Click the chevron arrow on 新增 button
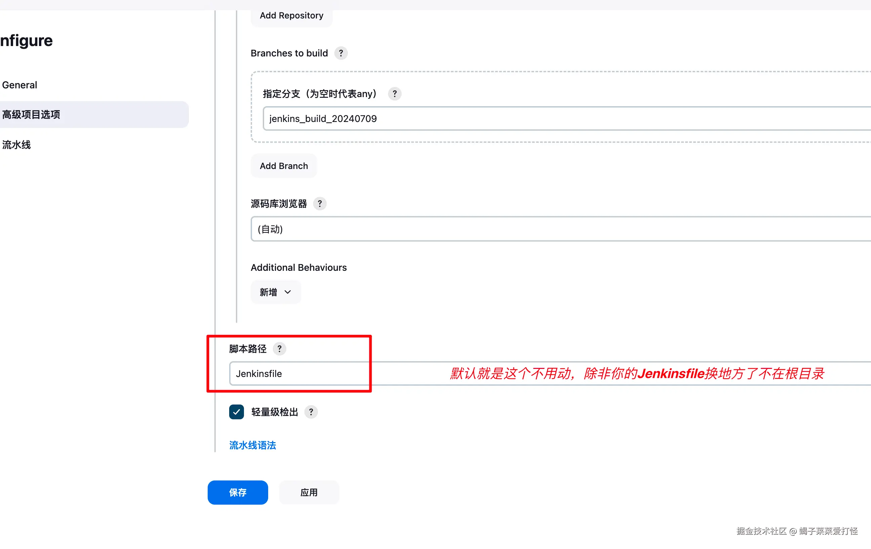This screenshot has width=871, height=549. tap(288, 292)
